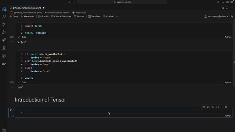
Task: Show the notebook Outline
Action: pyautogui.click(x=108, y=16)
